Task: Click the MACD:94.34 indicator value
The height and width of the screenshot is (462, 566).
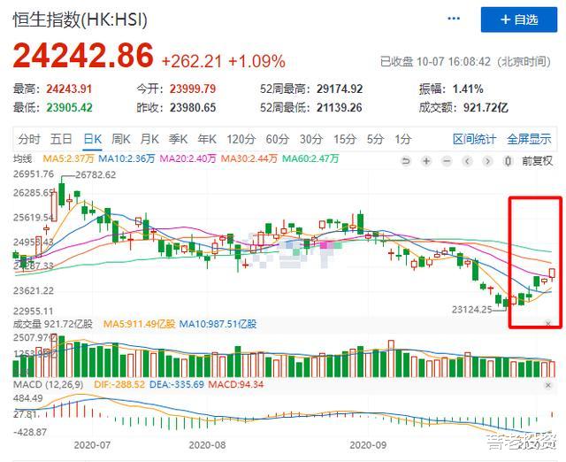Action: tap(236, 384)
